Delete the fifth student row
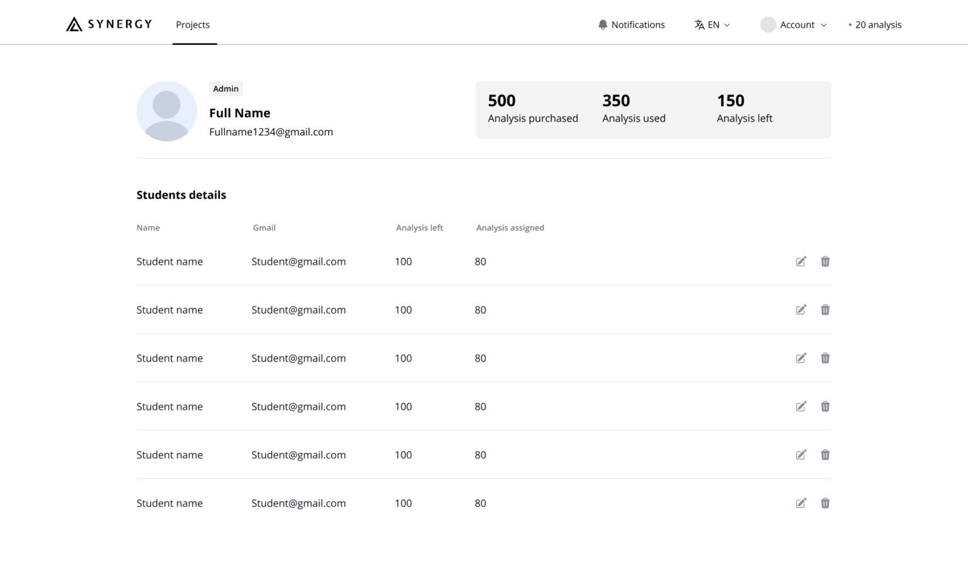This screenshot has width=968, height=569. point(825,454)
